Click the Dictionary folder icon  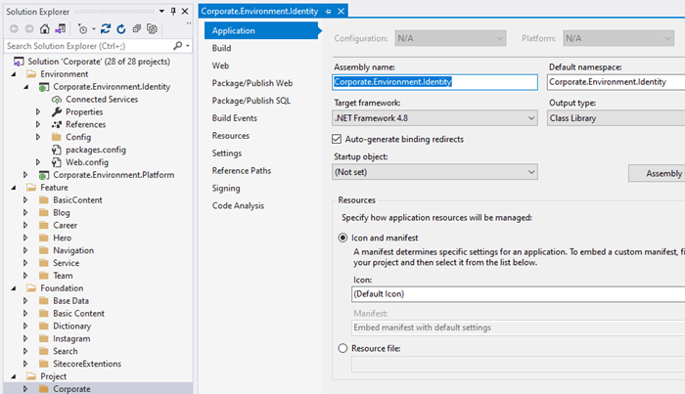[44, 326]
